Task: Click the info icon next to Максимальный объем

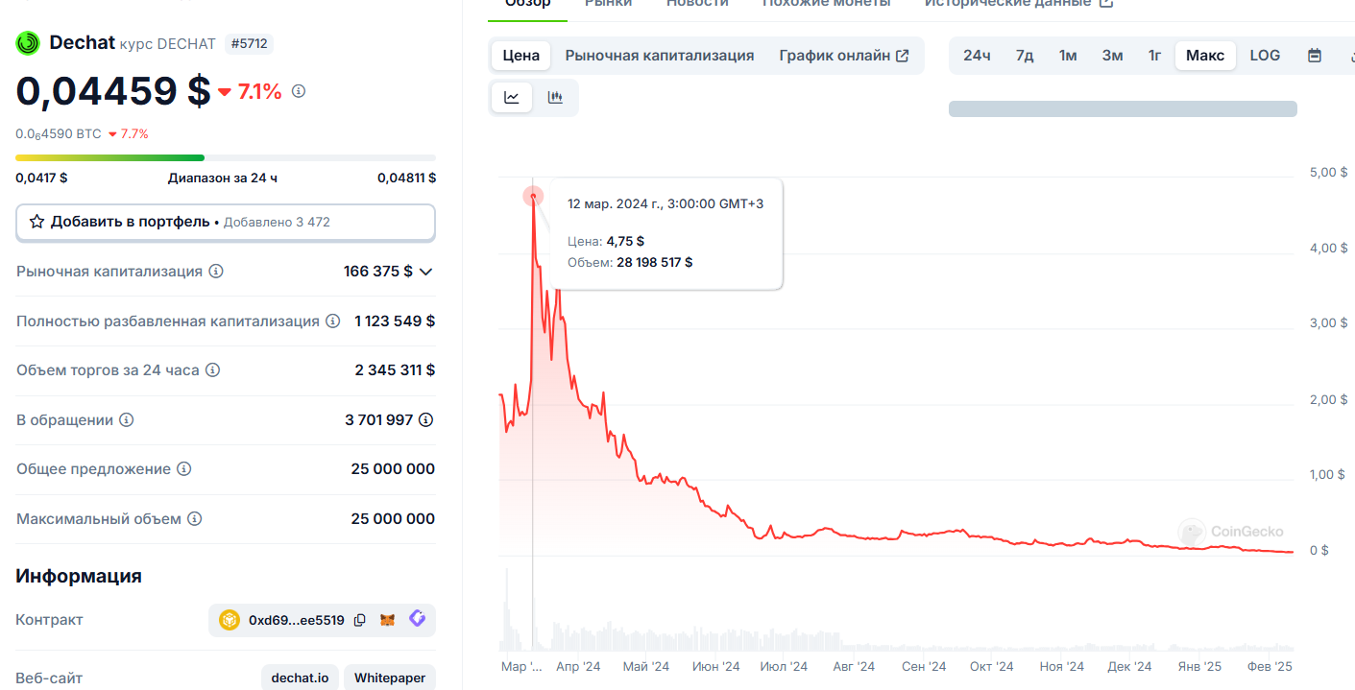Action: [194, 519]
